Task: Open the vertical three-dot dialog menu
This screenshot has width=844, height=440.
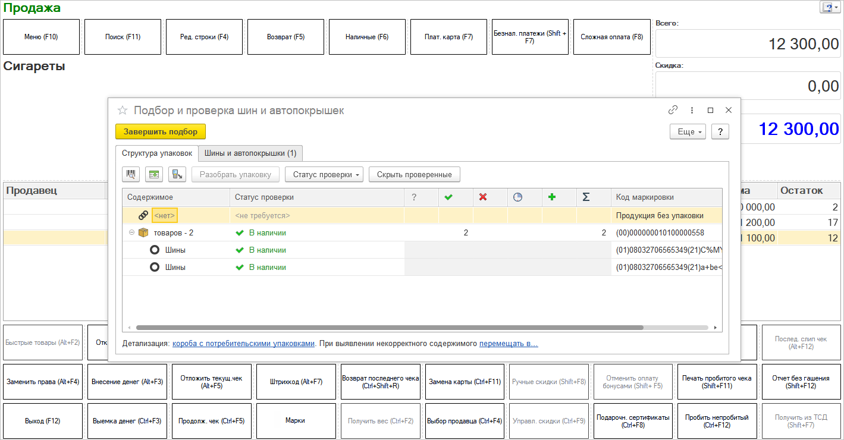Action: pyautogui.click(x=692, y=110)
